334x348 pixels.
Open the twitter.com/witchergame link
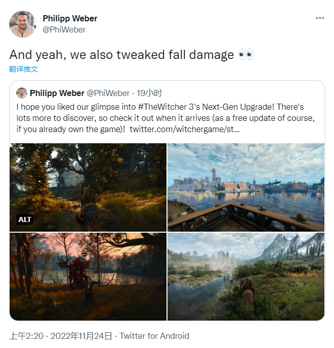click(x=185, y=130)
